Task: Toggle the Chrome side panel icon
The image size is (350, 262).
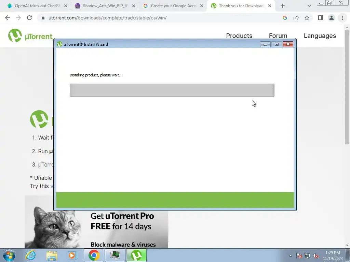Action: 321,18
